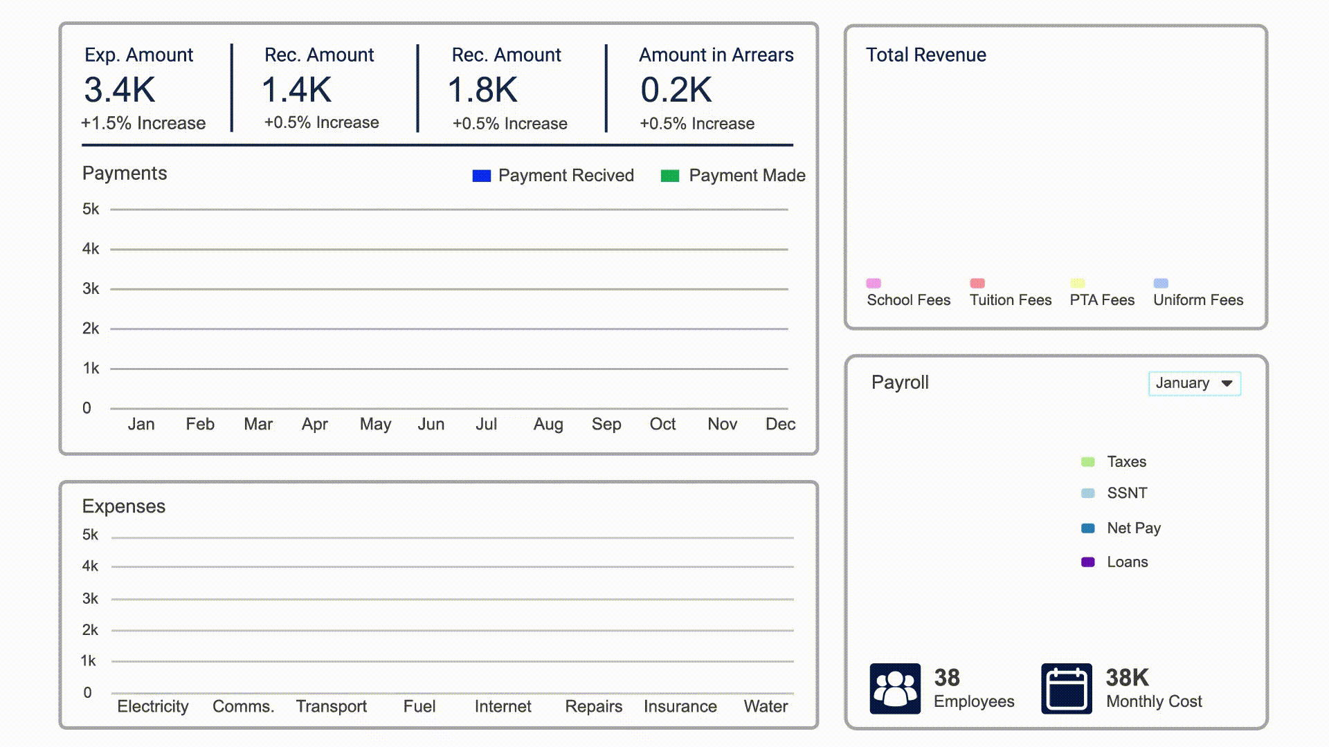Click the Taxes green legend swatch
Viewport: 1329px width, 747px height.
point(1088,462)
